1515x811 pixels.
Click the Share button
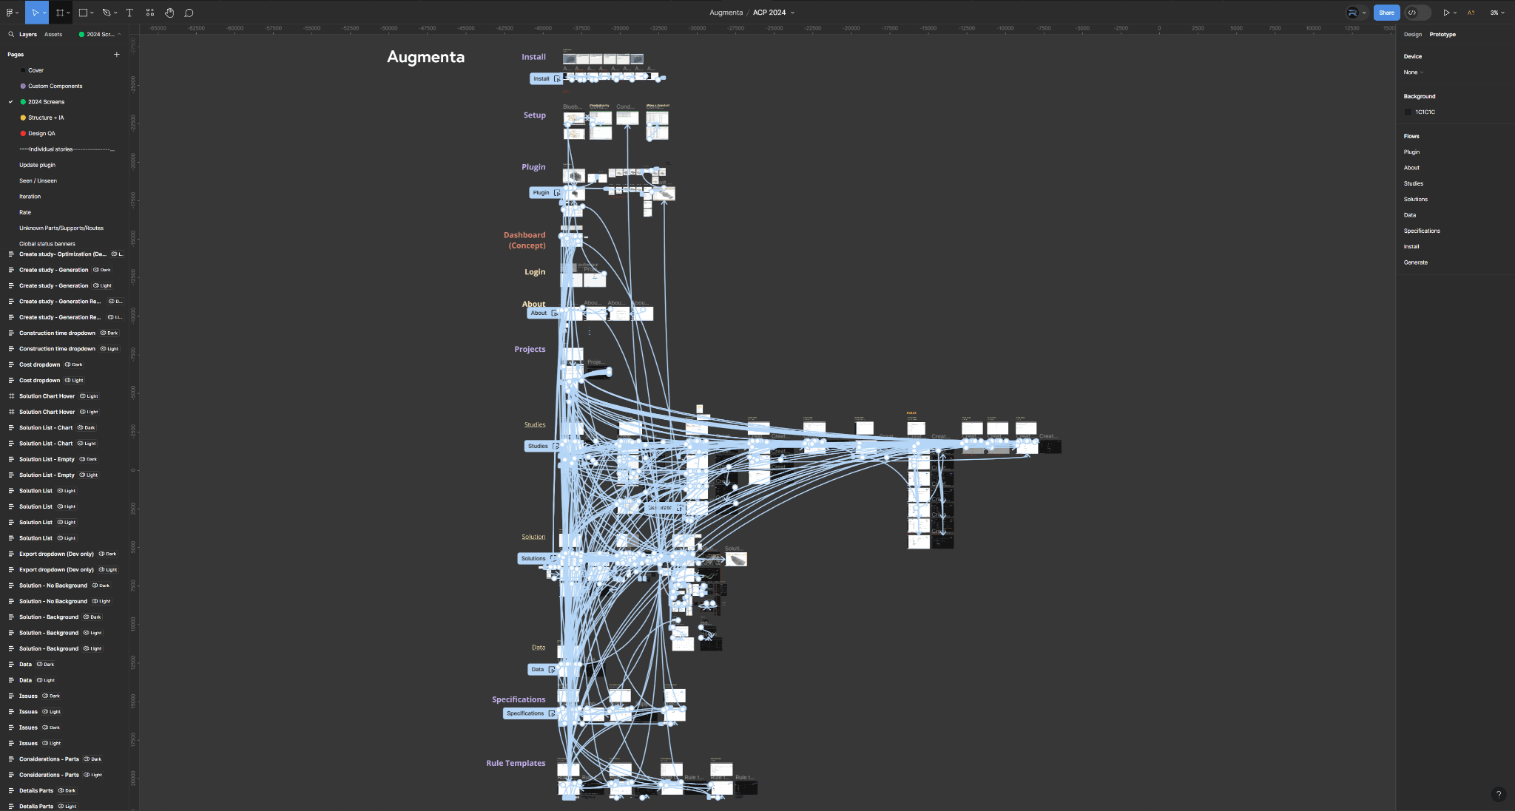(x=1386, y=13)
